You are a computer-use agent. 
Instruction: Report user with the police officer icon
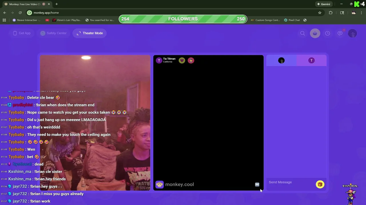191,60
